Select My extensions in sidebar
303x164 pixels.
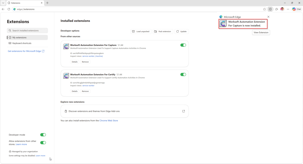28,38
